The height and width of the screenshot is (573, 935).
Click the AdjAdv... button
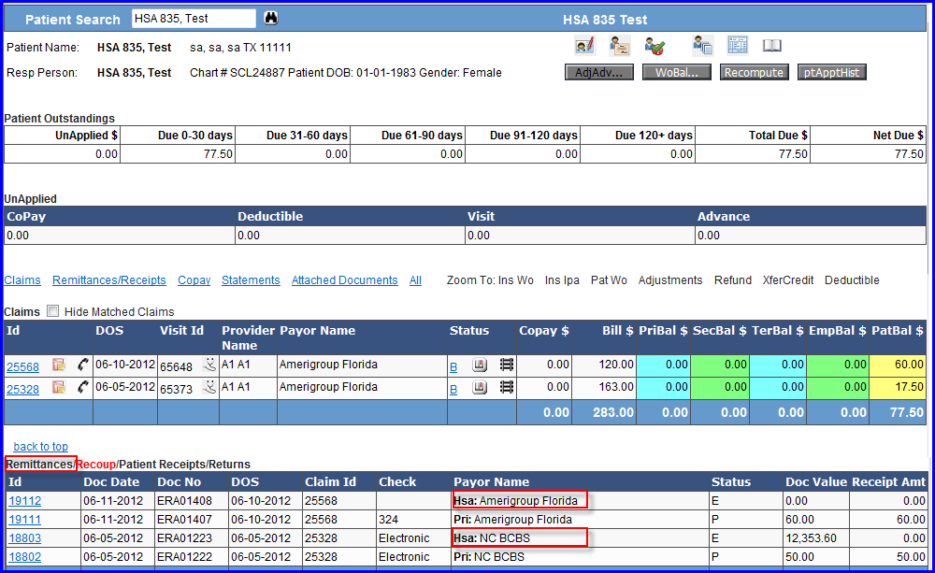click(598, 72)
